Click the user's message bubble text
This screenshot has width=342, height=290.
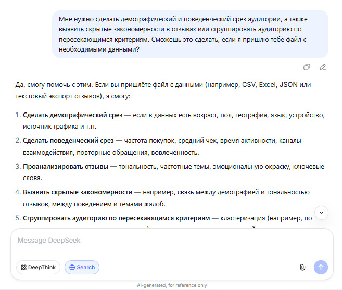point(183,34)
